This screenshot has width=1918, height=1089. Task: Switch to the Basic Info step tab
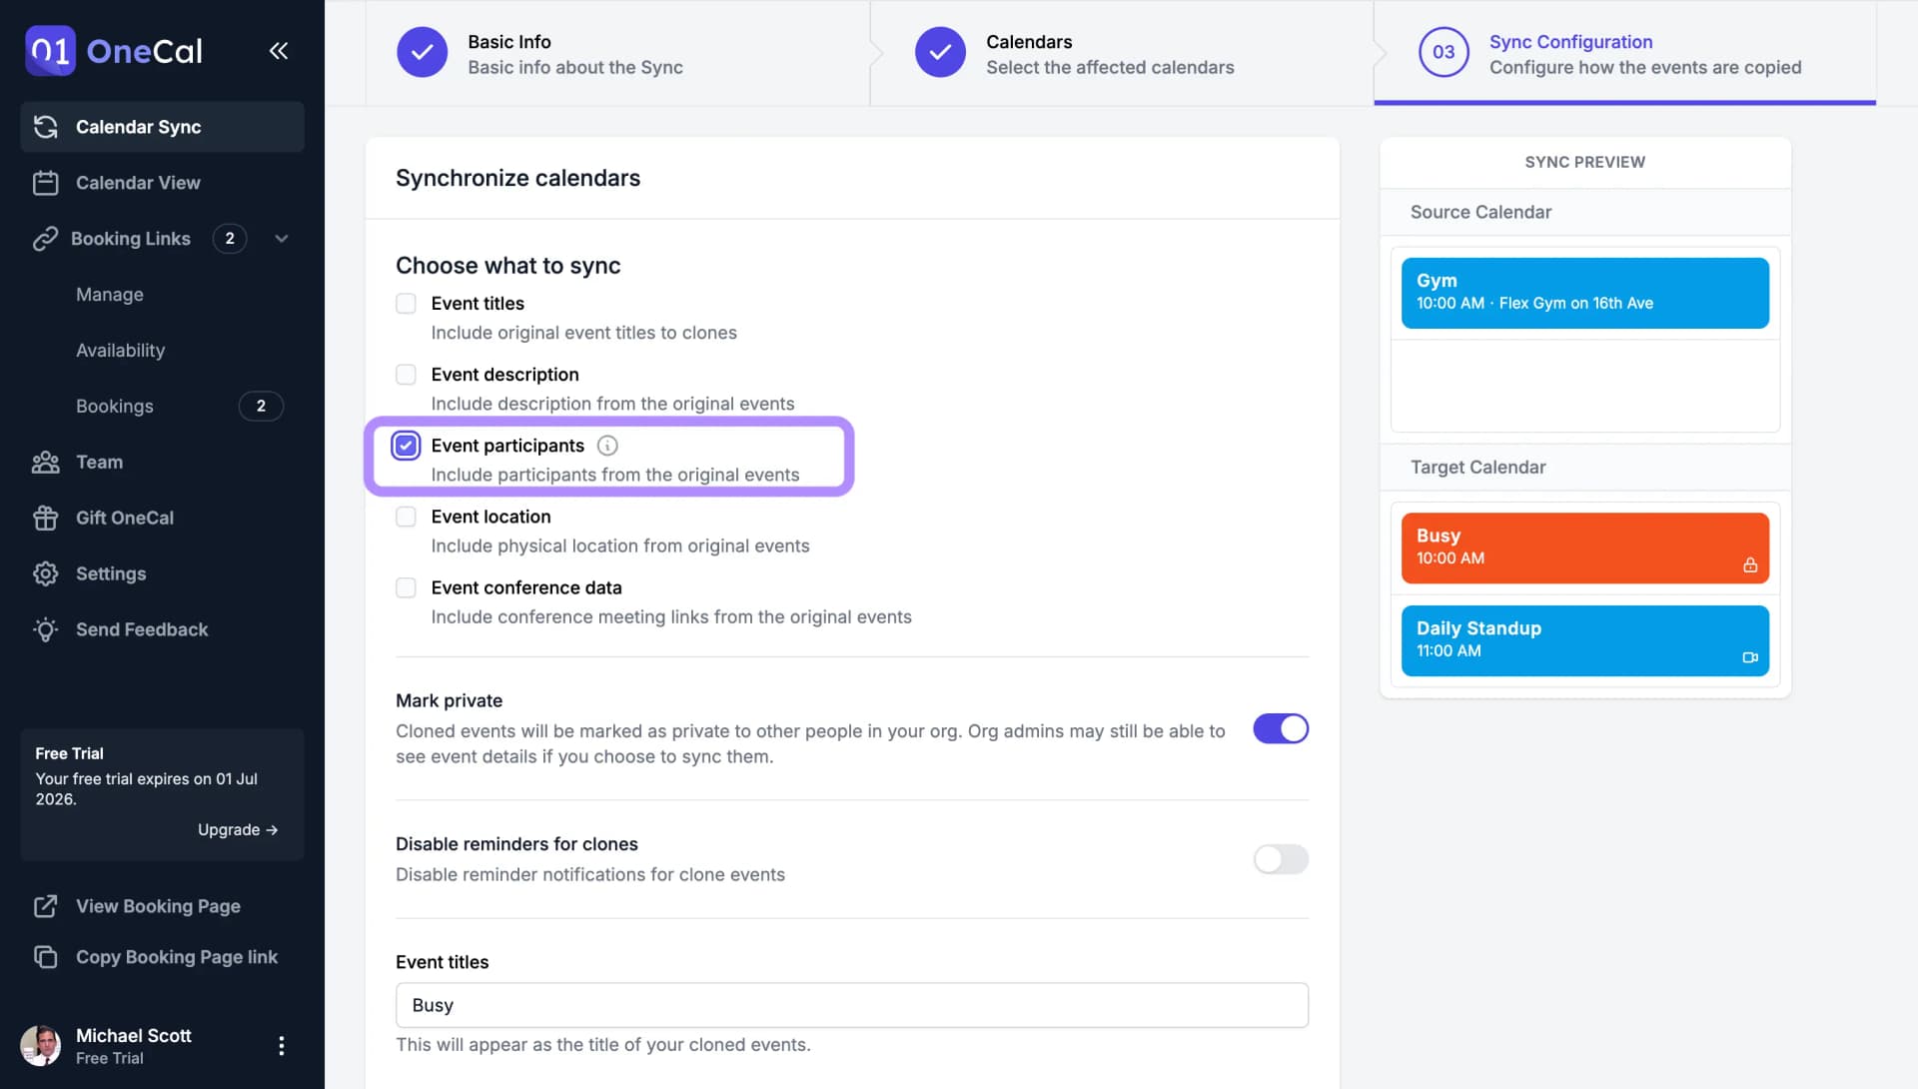tap(575, 51)
